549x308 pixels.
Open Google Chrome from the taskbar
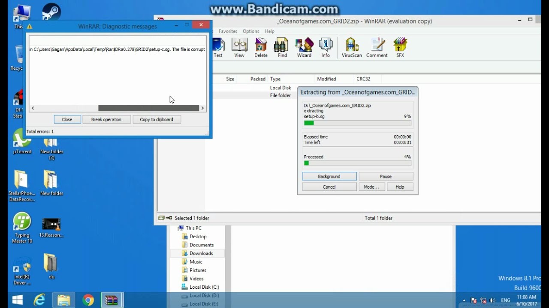click(x=88, y=299)
